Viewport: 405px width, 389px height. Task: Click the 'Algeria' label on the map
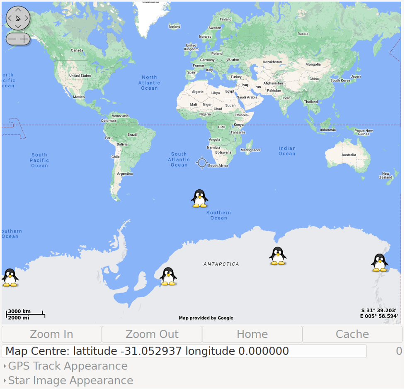(x=198, y=92)
